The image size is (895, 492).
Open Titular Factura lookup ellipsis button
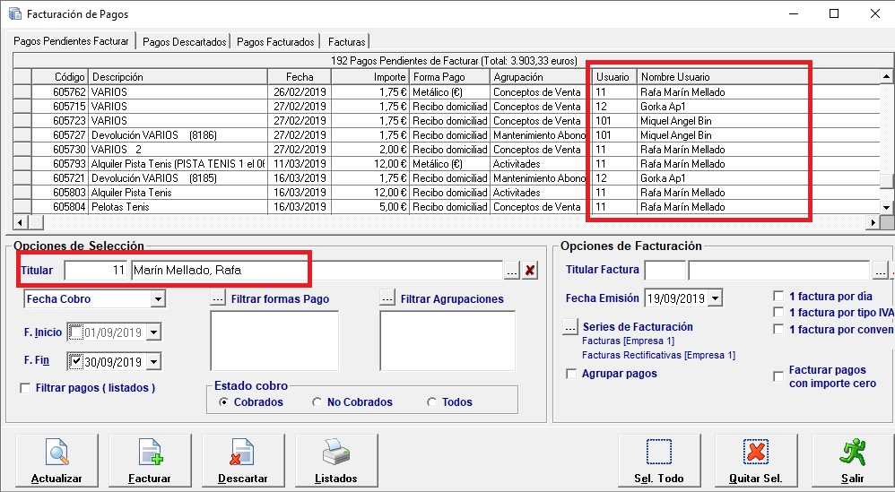(881, 271)
